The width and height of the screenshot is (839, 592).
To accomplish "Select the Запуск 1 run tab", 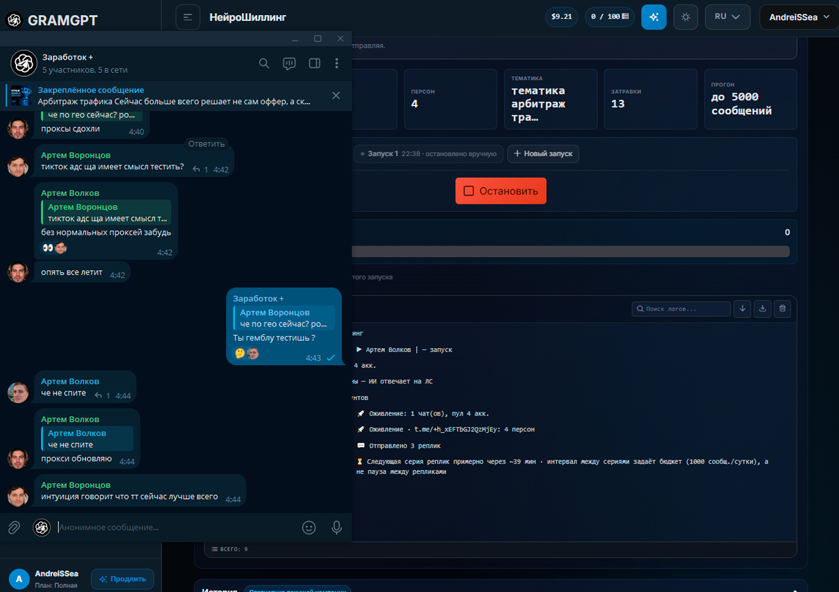I will point(429,154).
